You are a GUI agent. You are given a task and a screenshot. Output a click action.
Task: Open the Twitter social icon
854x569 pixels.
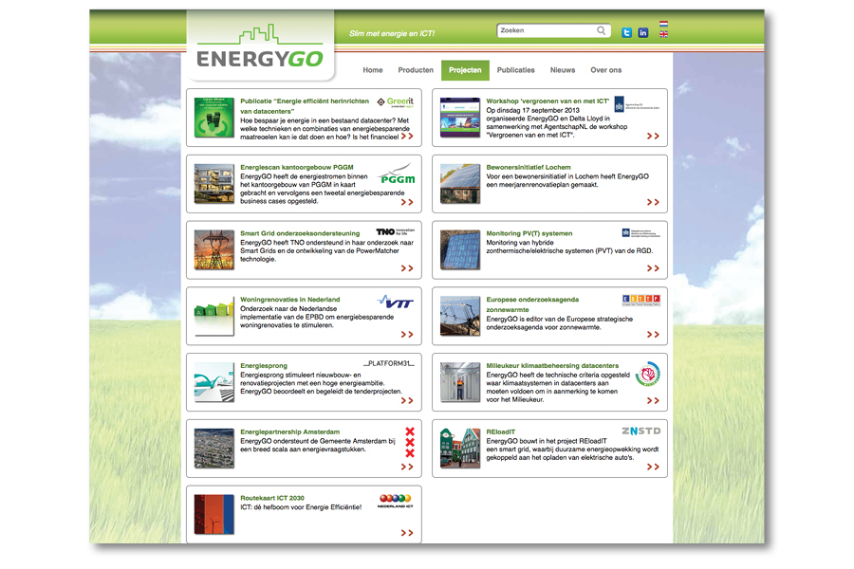click(x=626, y=32)
